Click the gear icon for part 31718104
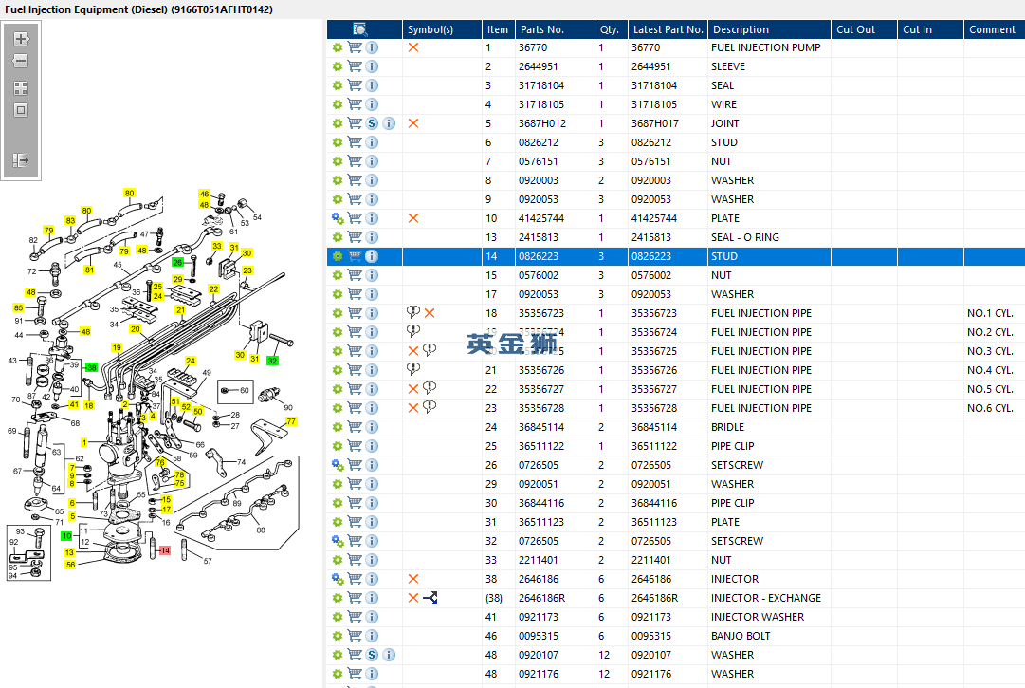 point(338,85)
